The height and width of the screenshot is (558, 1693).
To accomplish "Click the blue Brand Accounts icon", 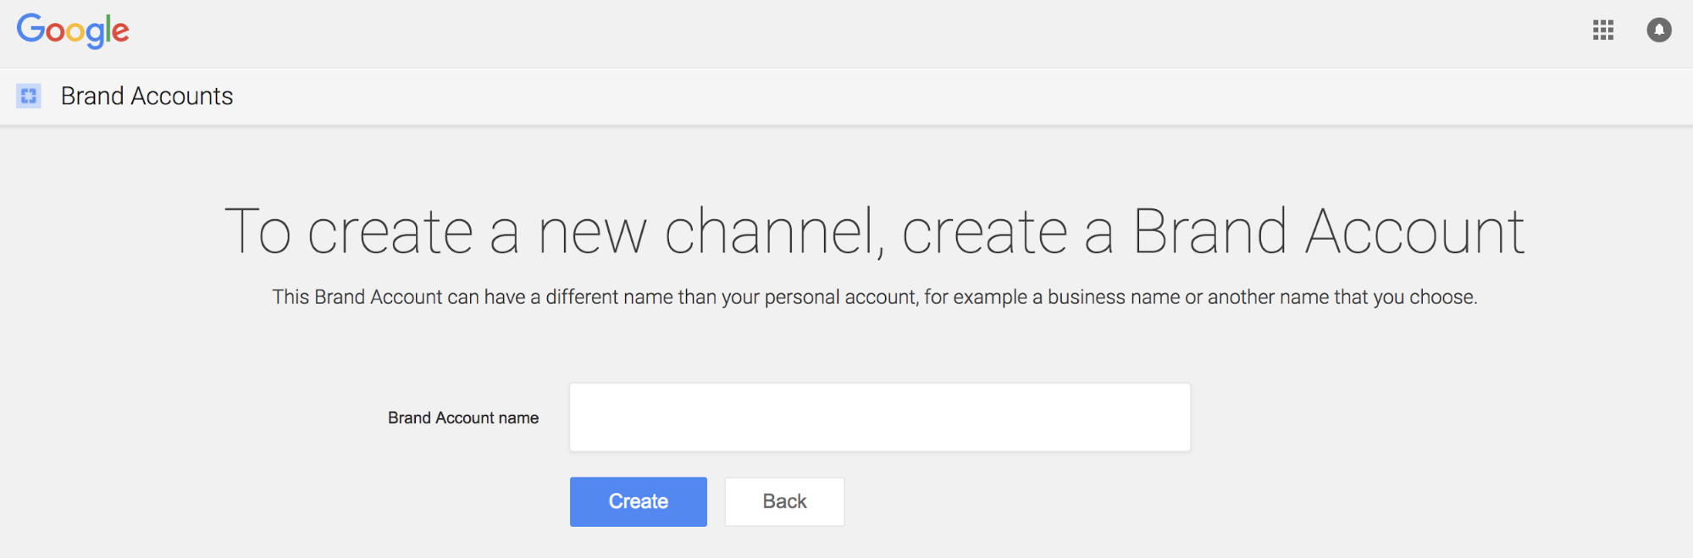I will (29, 96).
